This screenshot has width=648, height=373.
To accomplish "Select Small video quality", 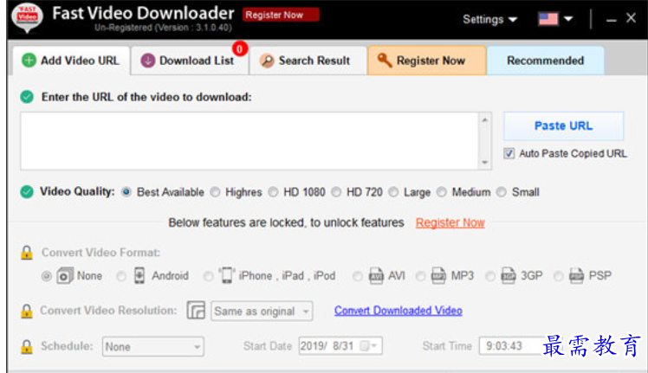I will [502, 192].
